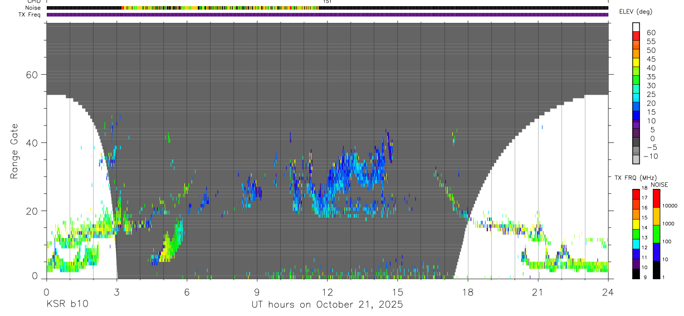Select the yellow segment of ELEV colorbar
The height and width of the screenshot is (316, 684).
pyautogui.click(x=636, y=62)
